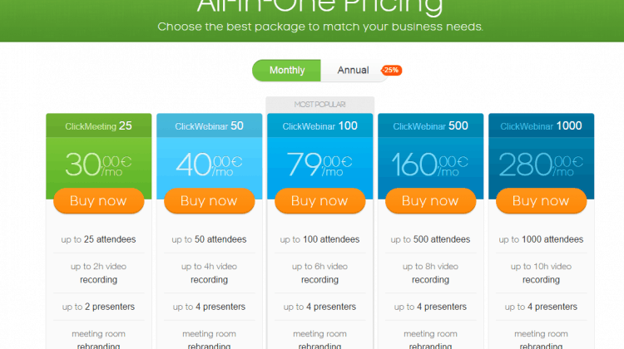Switch to Monthly billing toggle
This screenshot has width=624, height=349.
286,71
